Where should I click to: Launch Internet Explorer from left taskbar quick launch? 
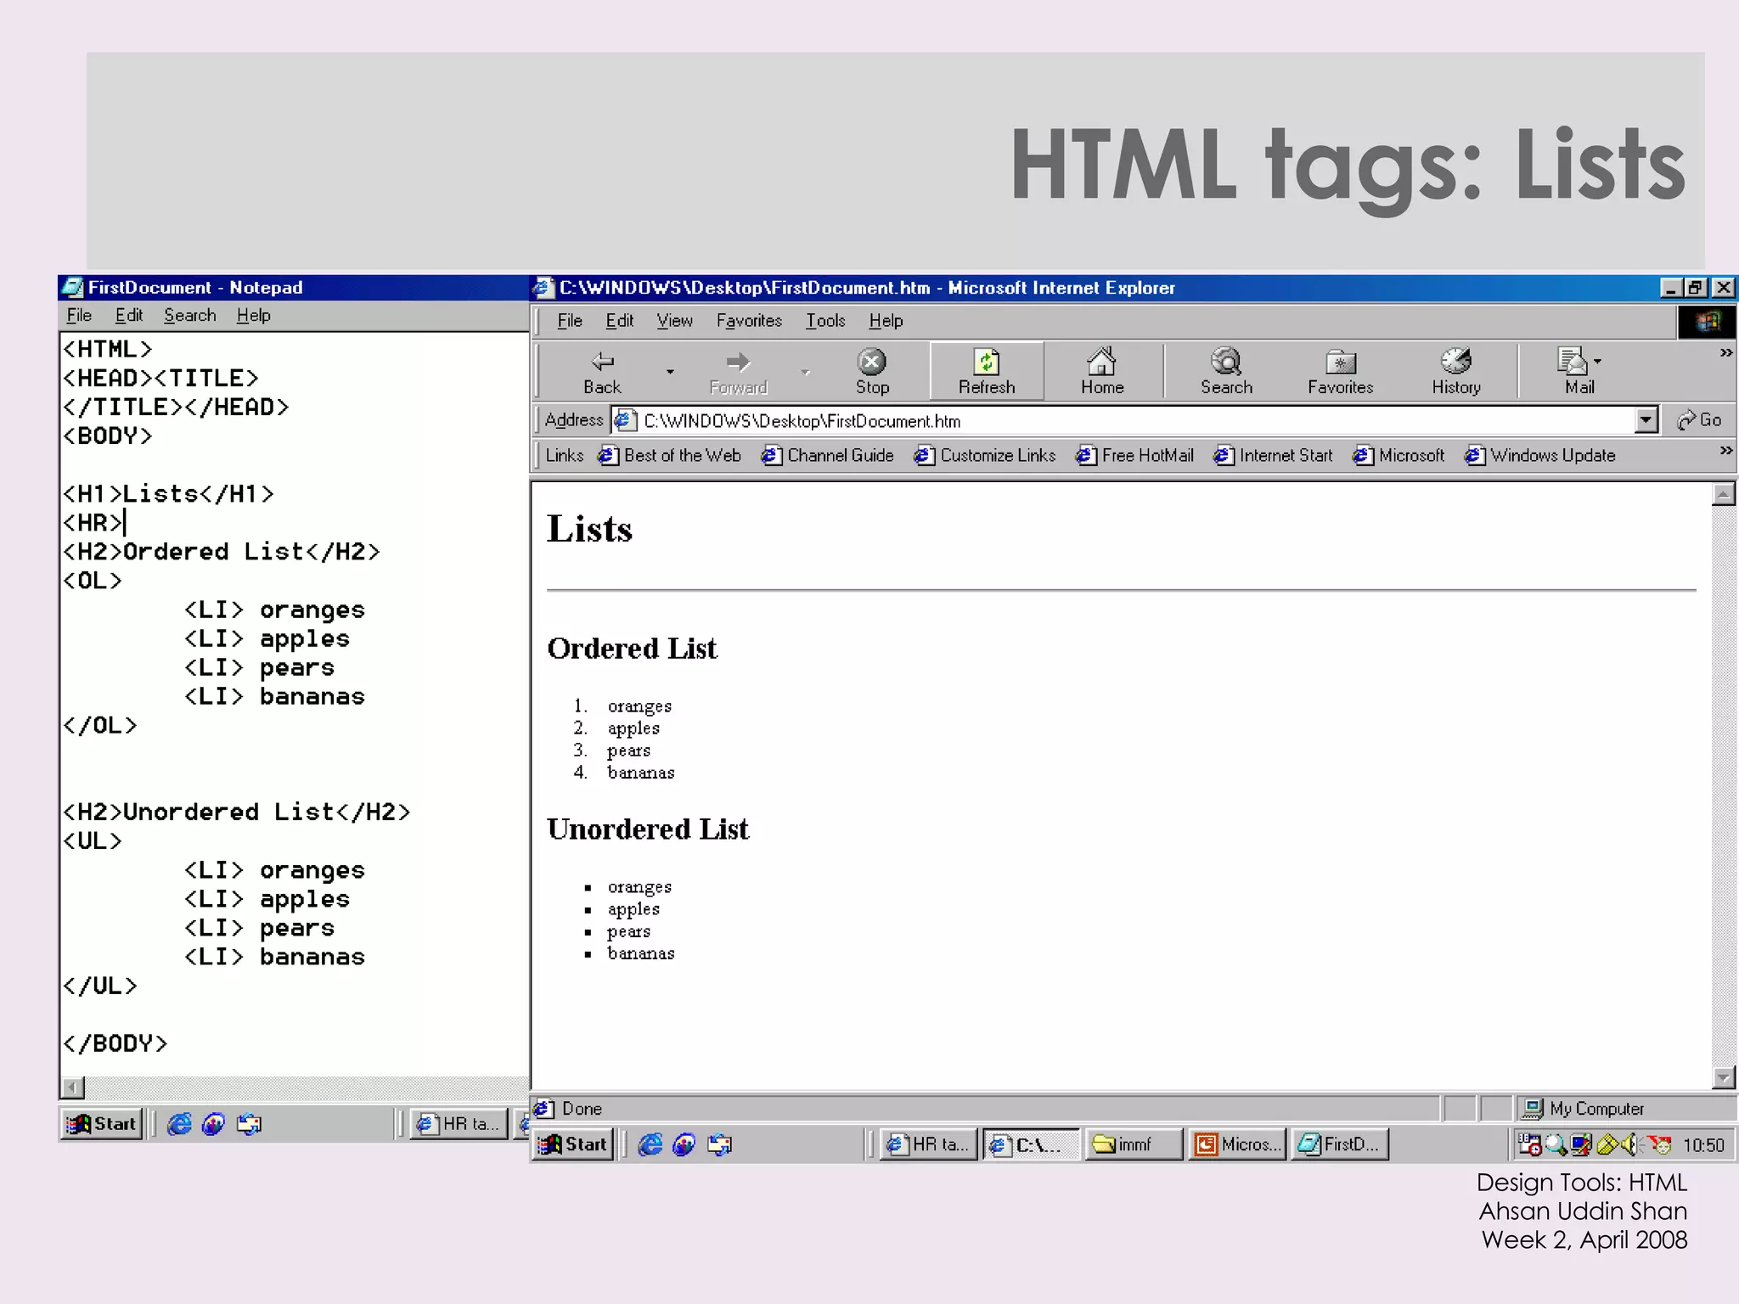(x=179, y=1124)
